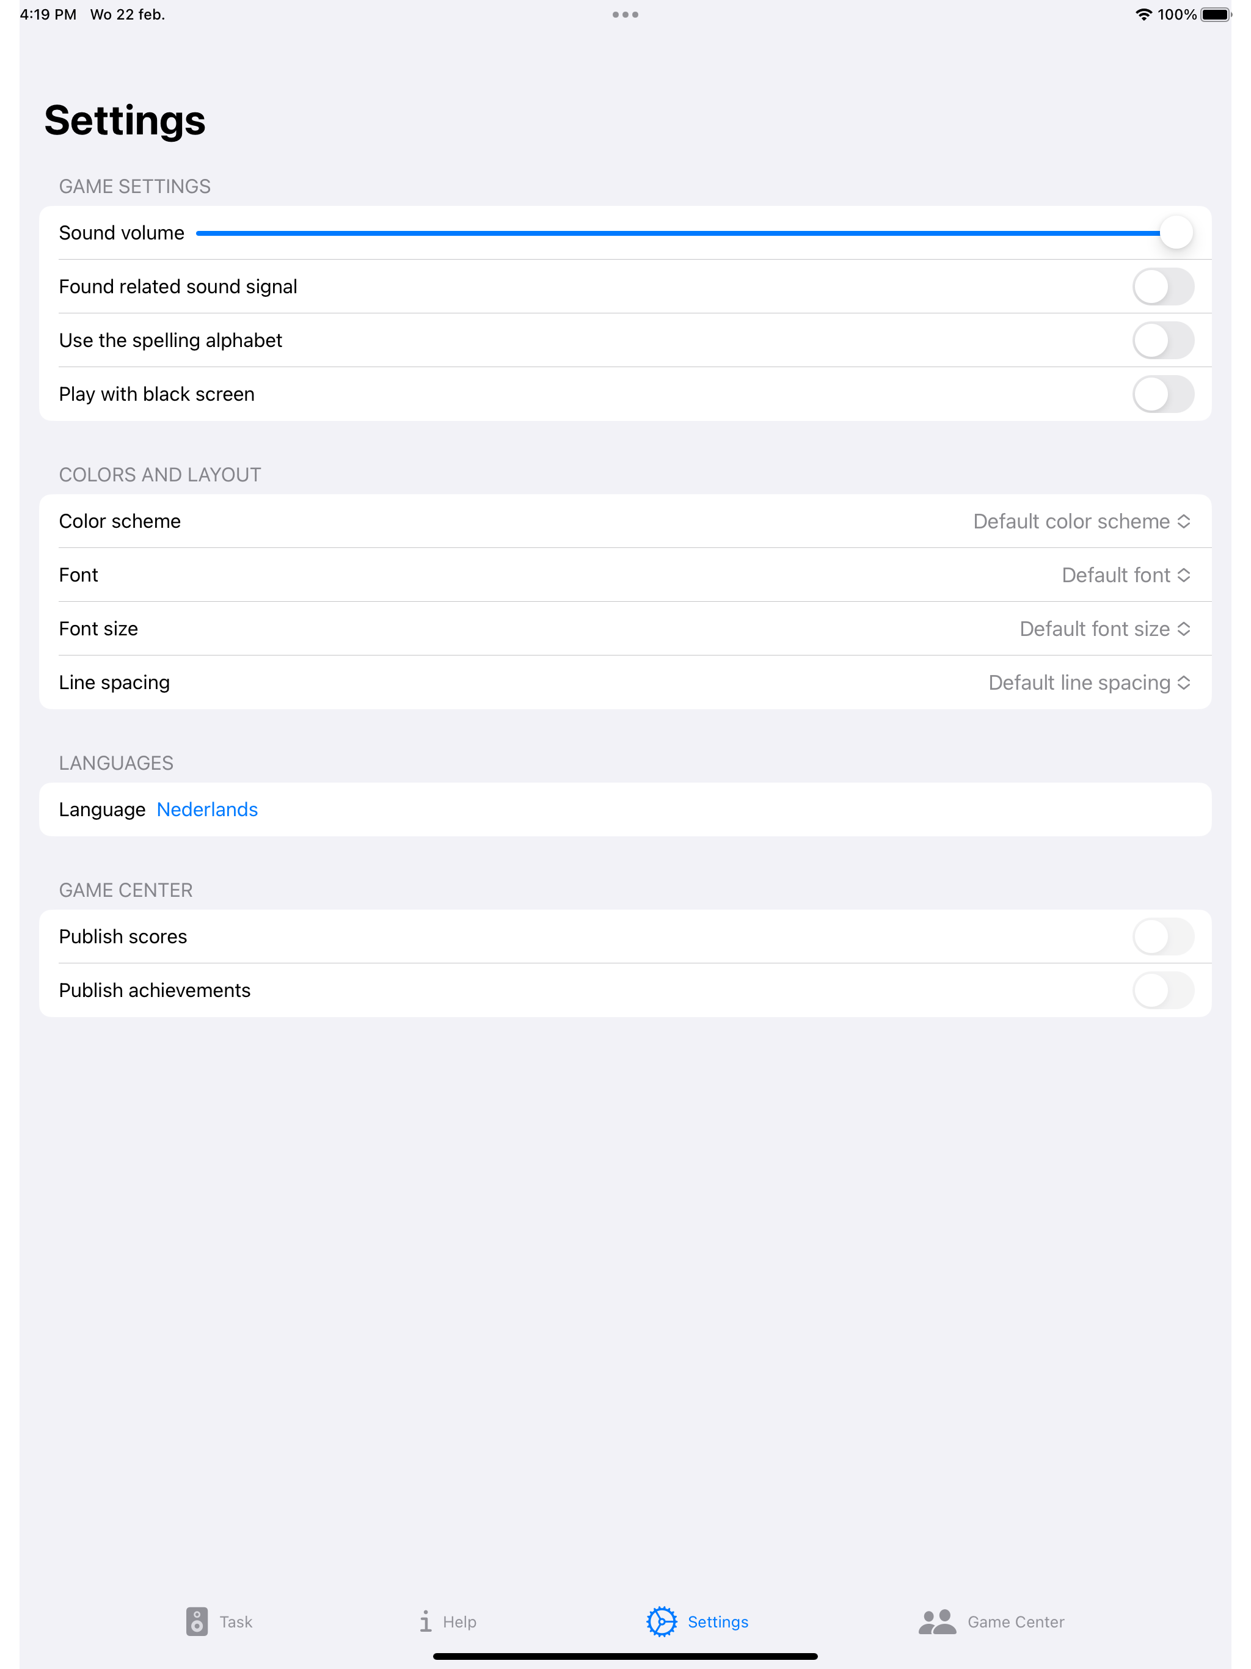Tap the three-dot multitasking indicator

pos(625,14)
